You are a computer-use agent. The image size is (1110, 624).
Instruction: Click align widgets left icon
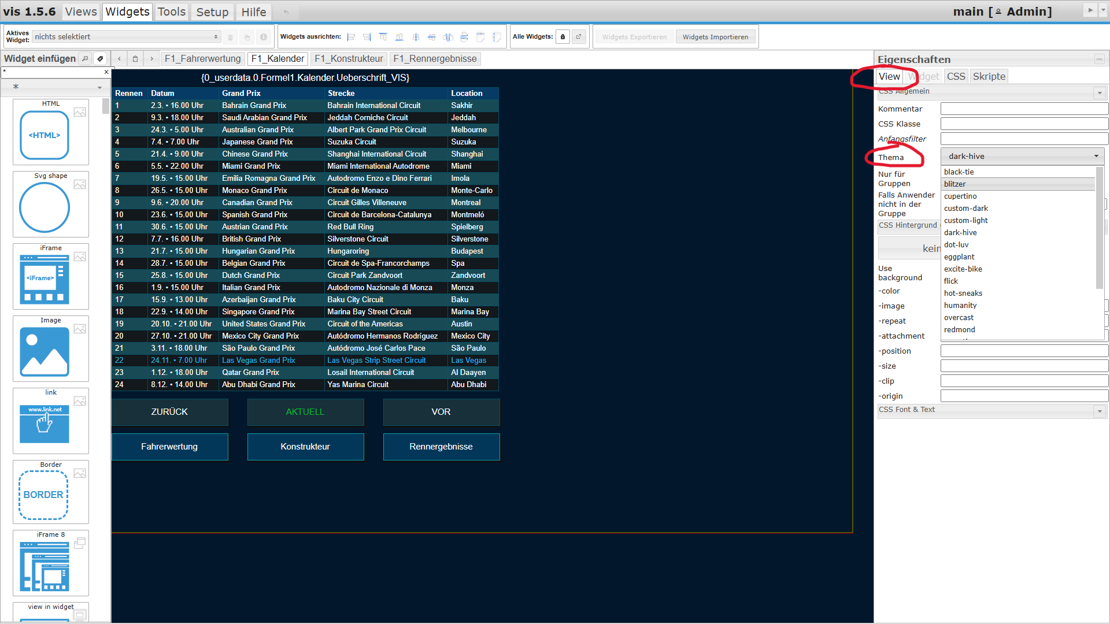[x=351, y=37]
